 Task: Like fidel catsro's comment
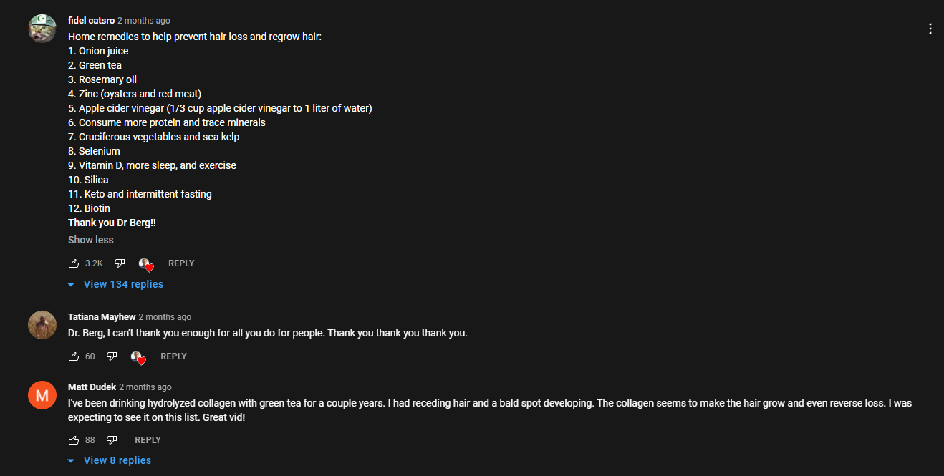(x=74, y=263)
